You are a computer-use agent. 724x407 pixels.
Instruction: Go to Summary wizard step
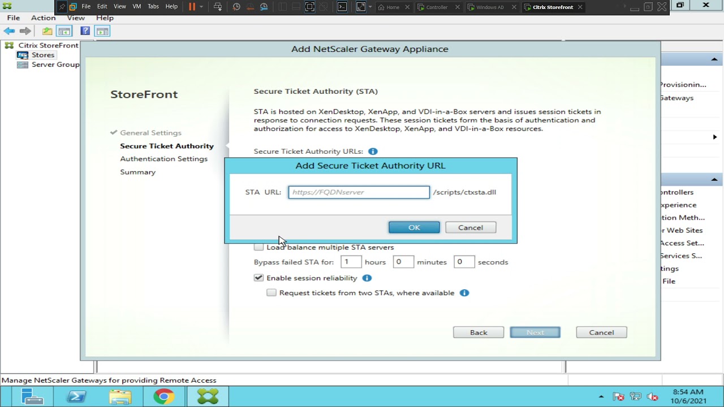click(137, 172)
